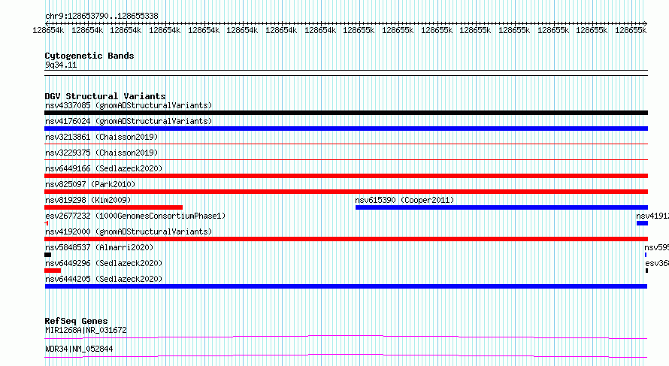Click the red nsv825097 variant bar

tap(346, 192)
